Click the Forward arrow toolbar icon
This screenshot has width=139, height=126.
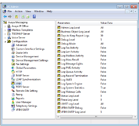pyautogui.click(x=10, y=17)
